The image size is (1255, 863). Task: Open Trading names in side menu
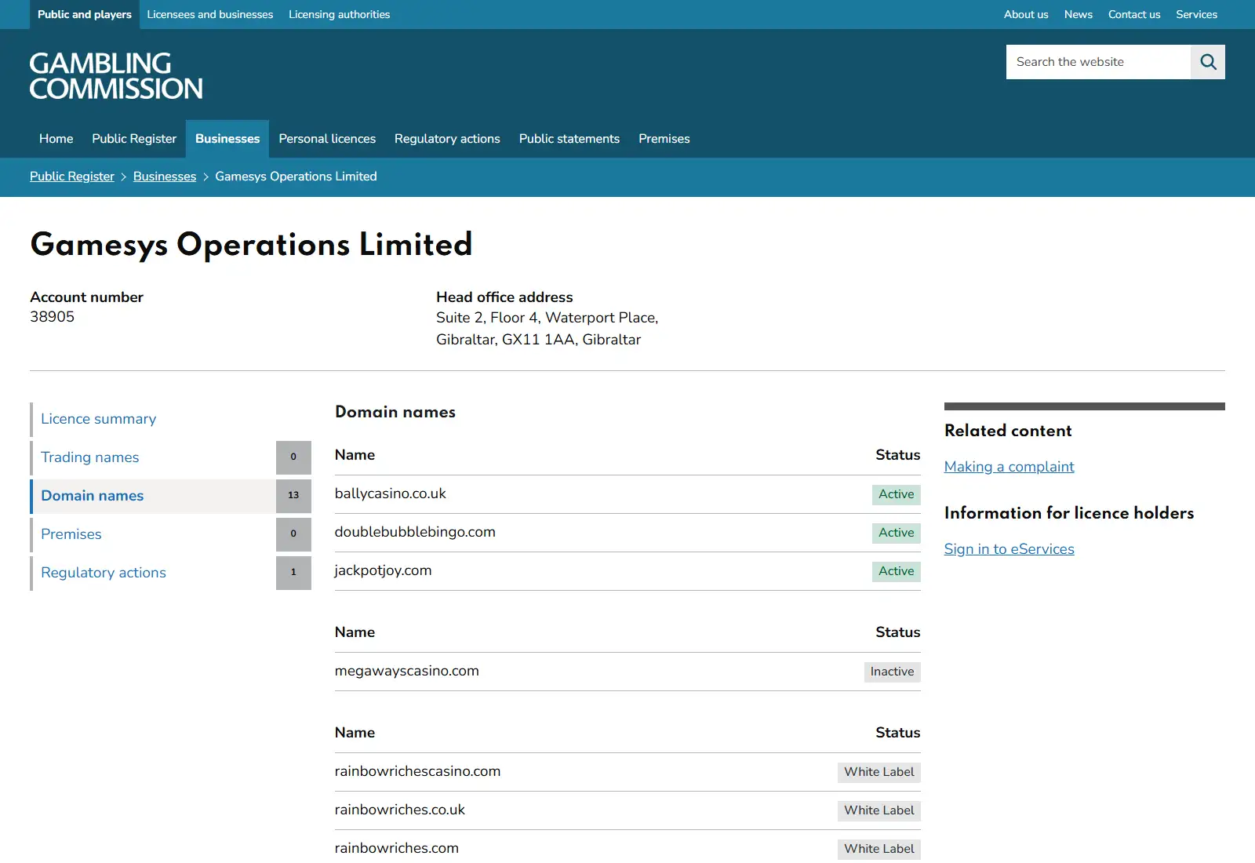[170, 457]
